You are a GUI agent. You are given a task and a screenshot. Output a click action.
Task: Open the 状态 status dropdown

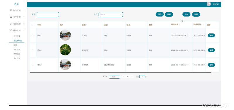pos(111,14)
